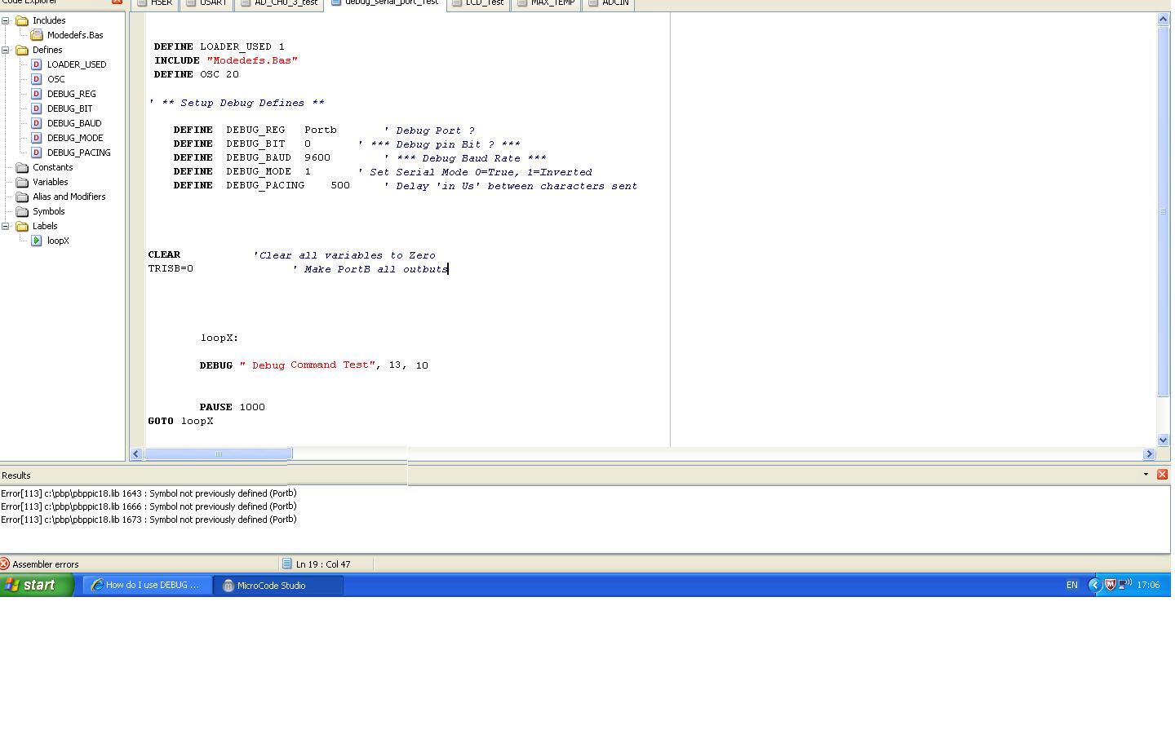Open the Results panel dropdown arrow
Viewport: 1175px width, 734px height.
(1146, 474)
